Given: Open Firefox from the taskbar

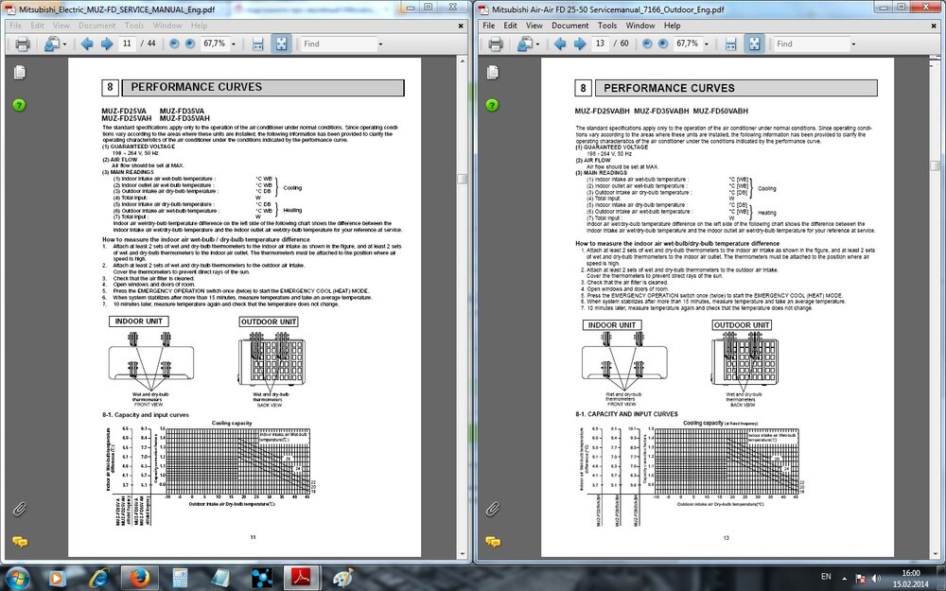Looking at the screenshot, I should tap(139, 578).
